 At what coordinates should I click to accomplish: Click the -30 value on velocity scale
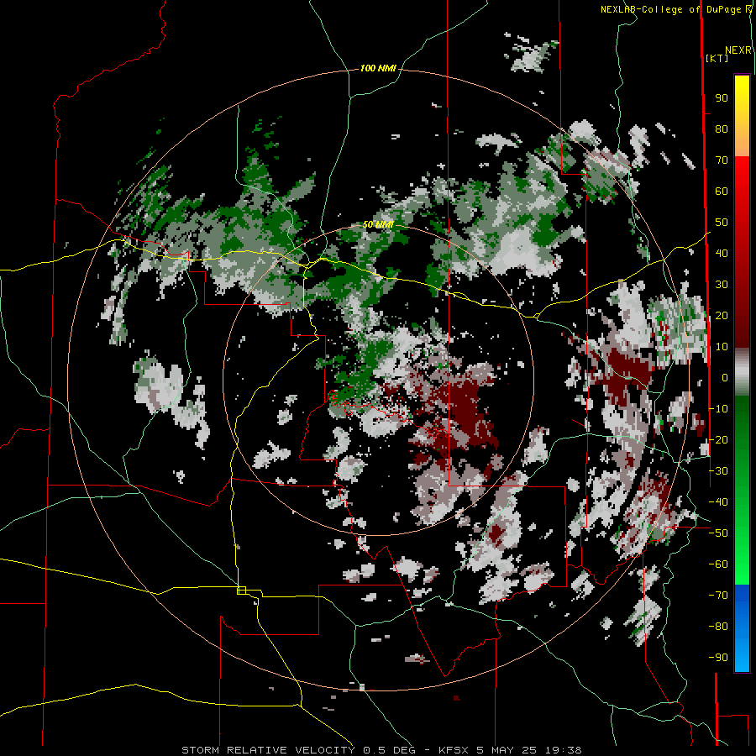coord(718,471)
